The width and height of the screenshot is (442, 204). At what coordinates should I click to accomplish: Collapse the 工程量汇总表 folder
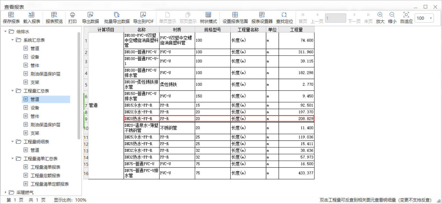tap(12, 91)
